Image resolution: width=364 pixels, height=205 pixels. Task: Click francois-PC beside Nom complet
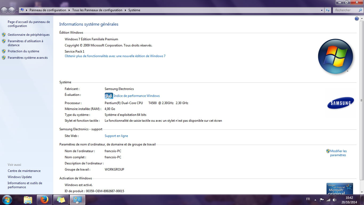(113, 157)
